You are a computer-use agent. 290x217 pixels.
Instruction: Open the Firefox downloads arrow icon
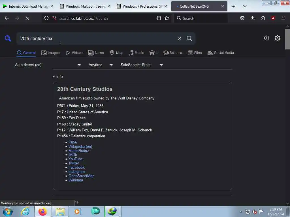point(252,18)
